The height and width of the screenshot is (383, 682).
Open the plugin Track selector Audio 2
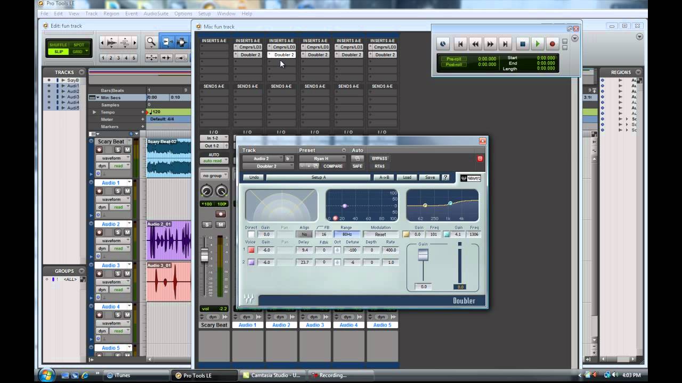pyautogui.click(x=263, y=159)
